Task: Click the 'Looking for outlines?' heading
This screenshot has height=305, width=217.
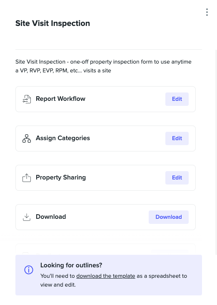Action: (71, 265)
